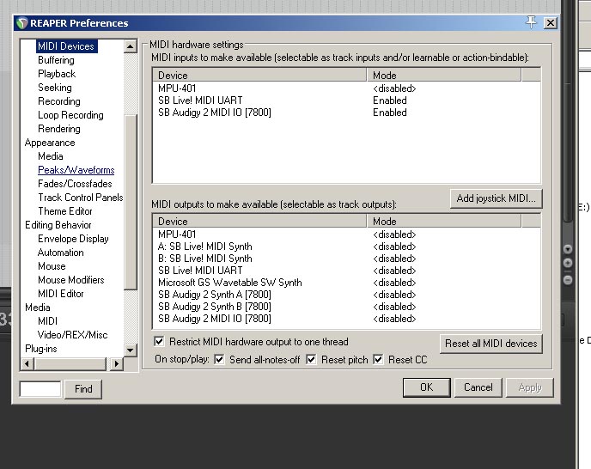Open the Mouse Modifiers page
The width and height of the screenshot is (591, 469).
click(x=70, y=280)
